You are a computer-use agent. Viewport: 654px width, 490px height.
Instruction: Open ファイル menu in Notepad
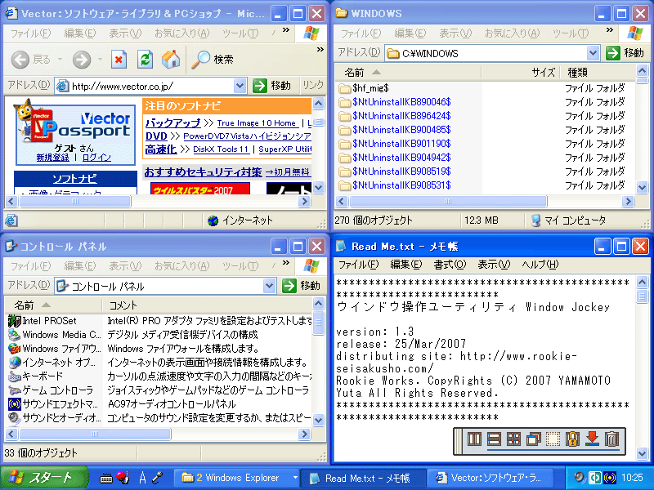tap(358, 265)
